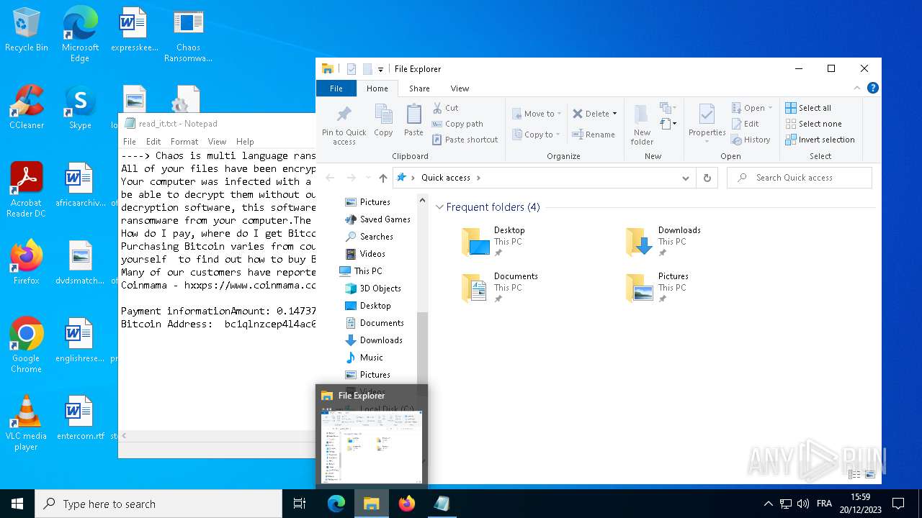Click the Refresh button beside address bar
Viewport: 922px width, 518px height.
[x=707, y=178]
